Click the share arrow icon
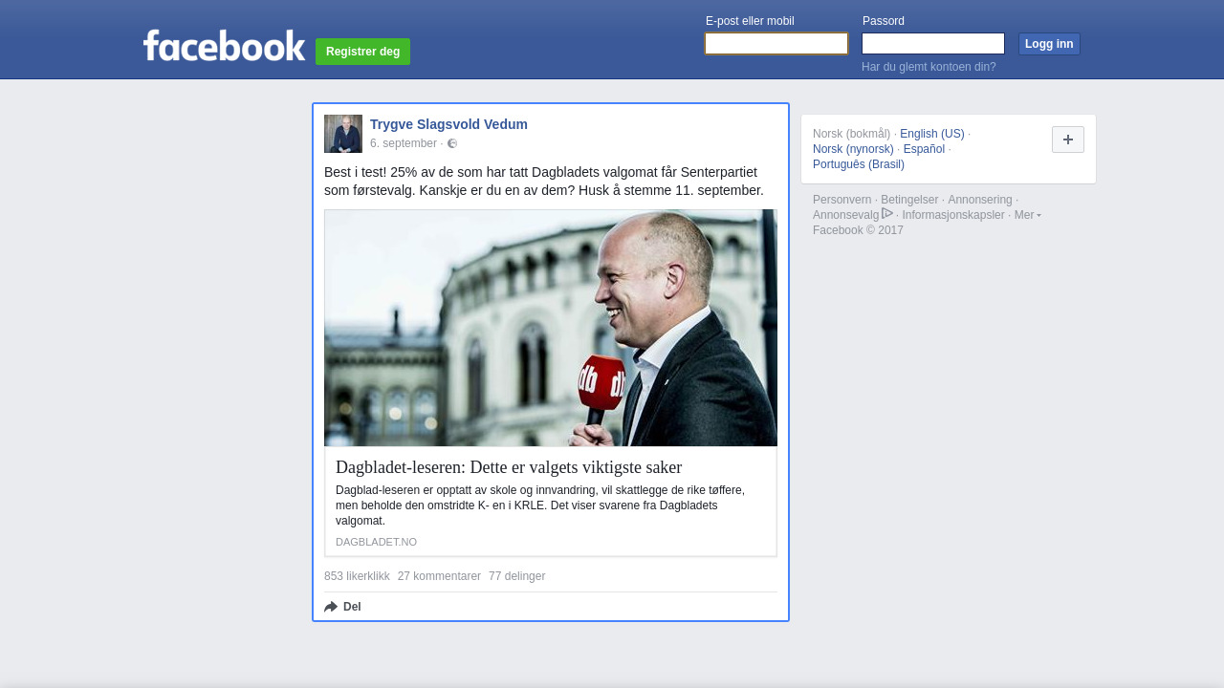The height and width of the screenshot is (688, 1224). click(331, 607)
